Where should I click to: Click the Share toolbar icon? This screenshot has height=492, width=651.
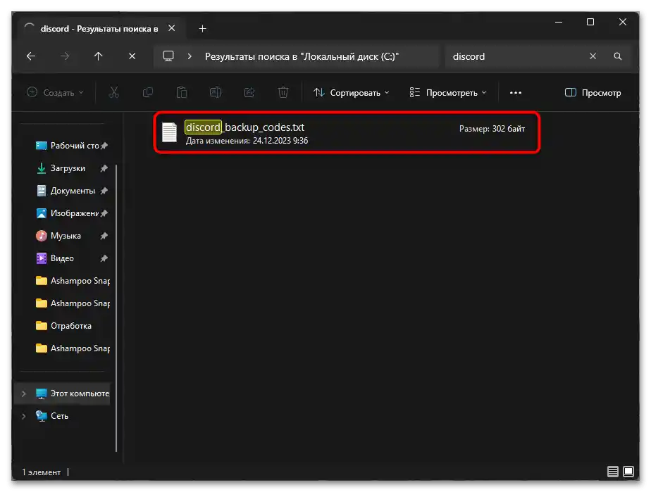click(249, 92)
